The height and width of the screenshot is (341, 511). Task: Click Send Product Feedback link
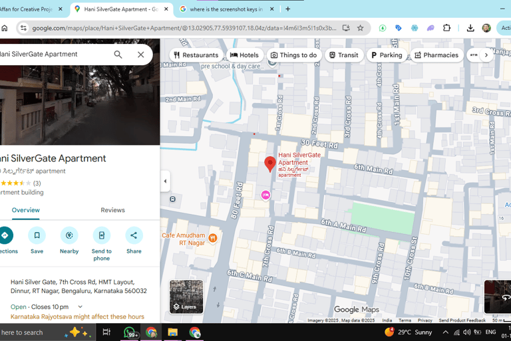[x=462, y=320]
